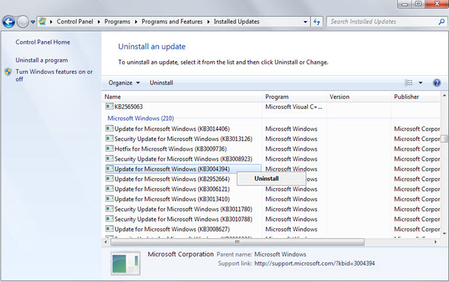Open Uninstall a program link
The width and height of the screenshot is (449, 282).
[x=42, y=60]
